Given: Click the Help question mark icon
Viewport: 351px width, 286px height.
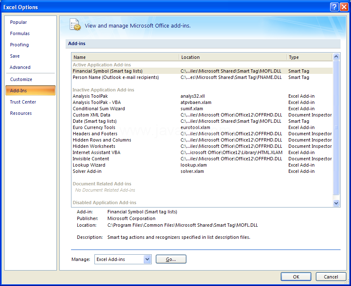Looking at the screenshot, I should 334,7.
